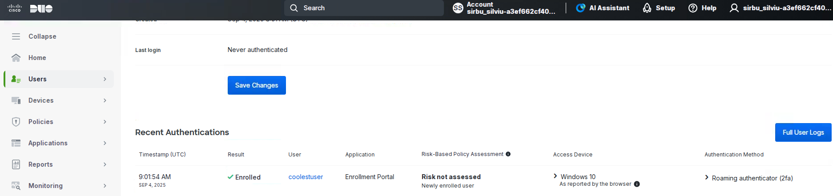This screenshot has height=196, width=833.
Task: Click the User column header
Action: pos(294,155)
